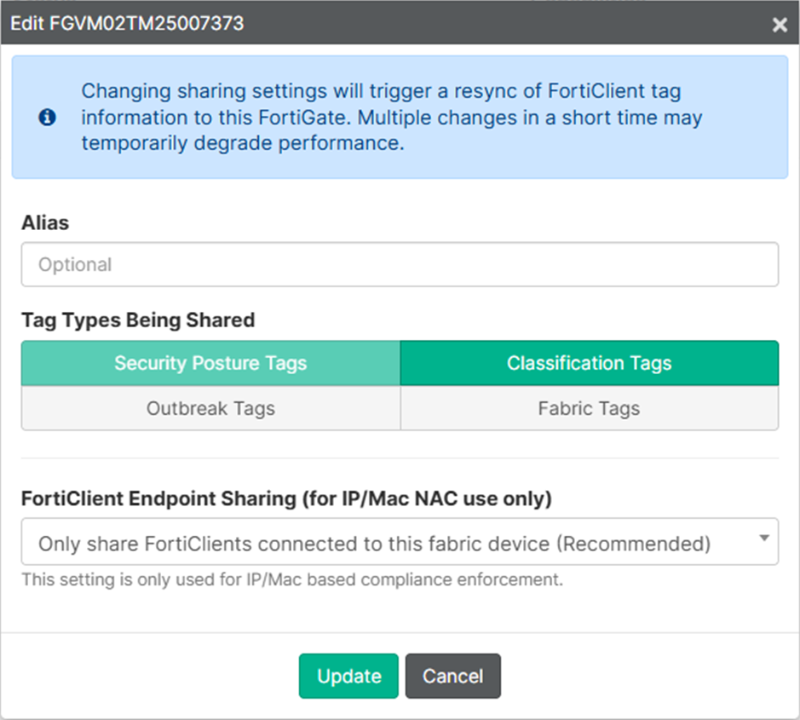
Task: Click the 'Edit FGVM02TM25007373' title text
Action: [x=127, y=23]
